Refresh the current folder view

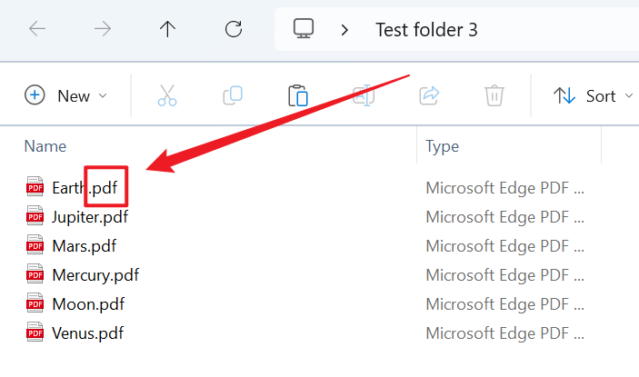pyautogui.click(x=234, y=29)
